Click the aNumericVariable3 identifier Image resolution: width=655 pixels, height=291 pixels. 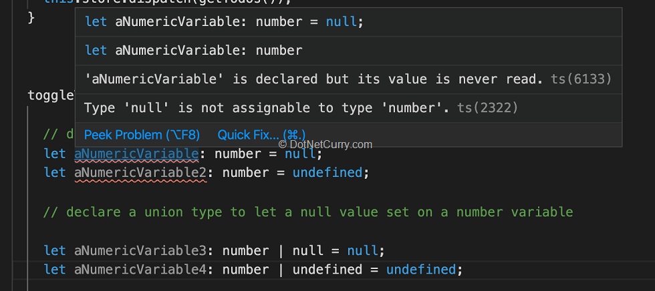click(140, 251)
